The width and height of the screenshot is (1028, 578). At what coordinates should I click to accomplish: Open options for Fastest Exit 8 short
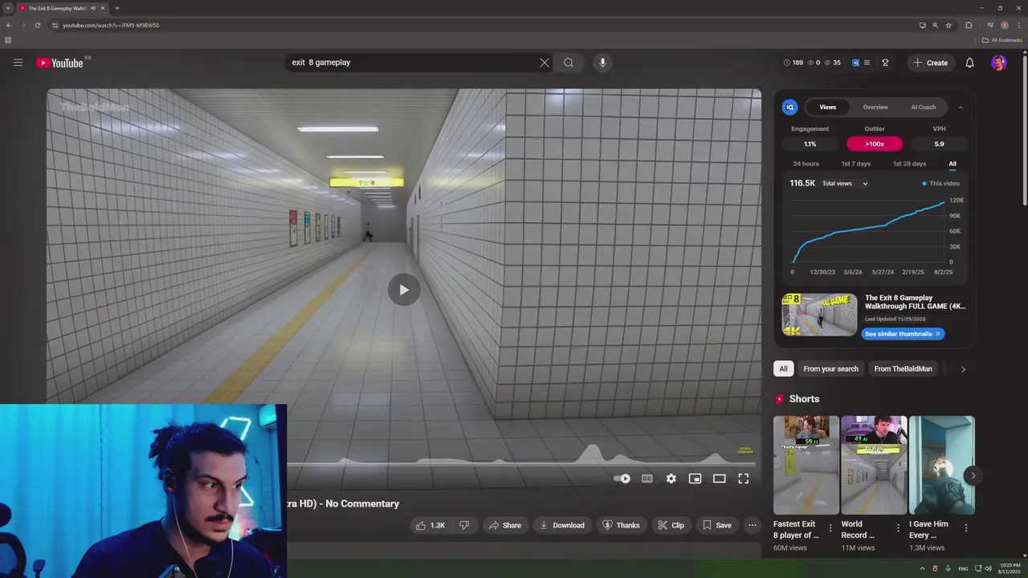[830, 528]
